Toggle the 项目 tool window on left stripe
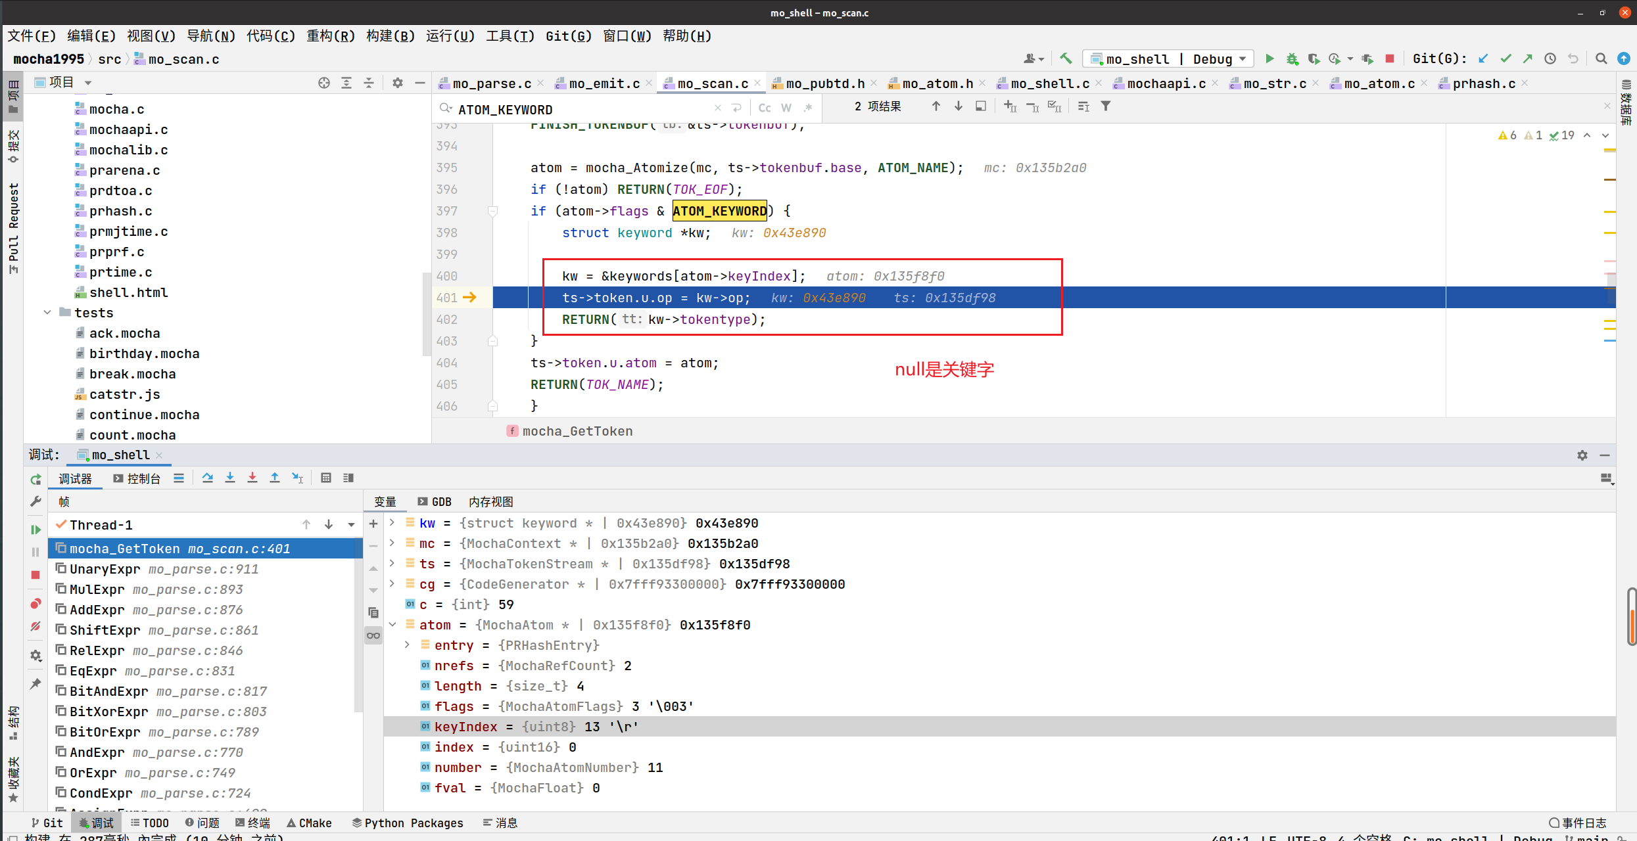1637x841 pixels. (x=12, y=96)
